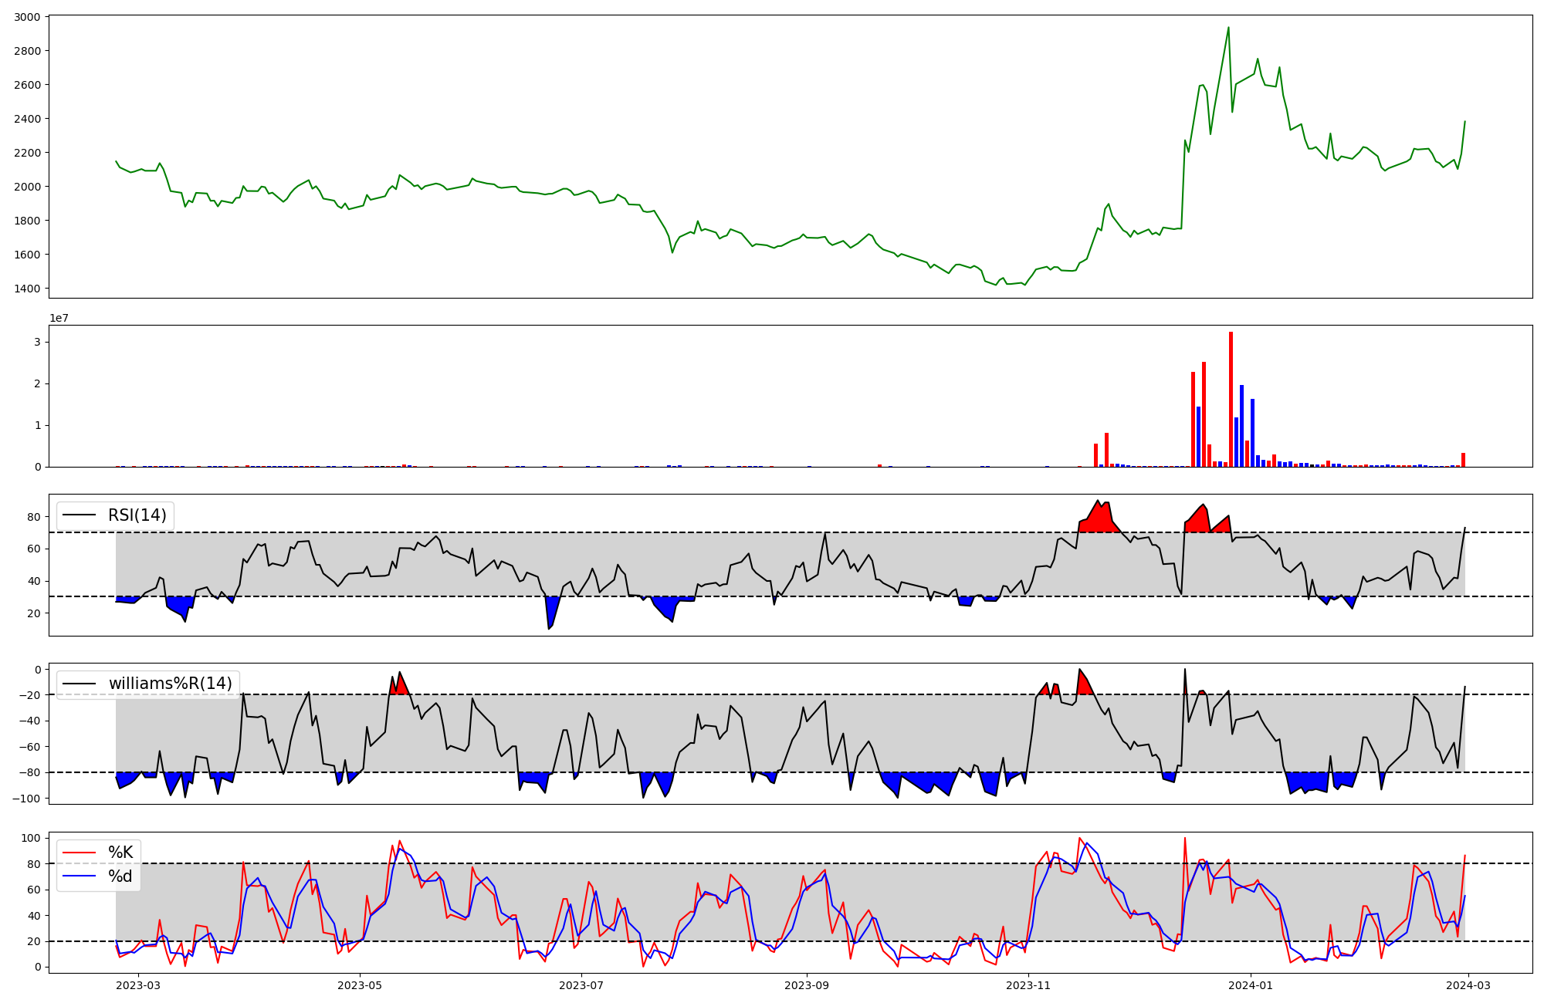Click the 2023-11 x-axis date label

(x=1029, y=985)
